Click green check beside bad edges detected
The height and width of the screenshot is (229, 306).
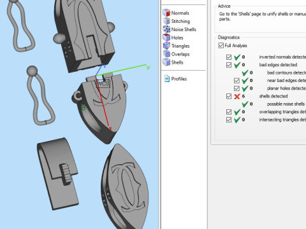click(x=237, y=65)
